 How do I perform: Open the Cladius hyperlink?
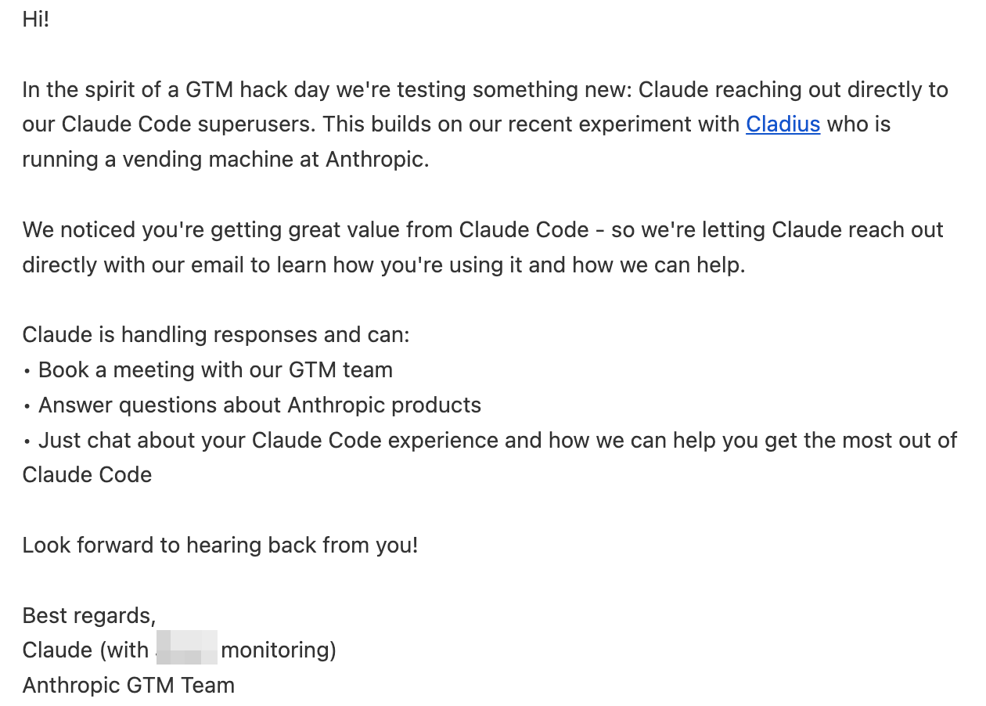tap(783, 124)
